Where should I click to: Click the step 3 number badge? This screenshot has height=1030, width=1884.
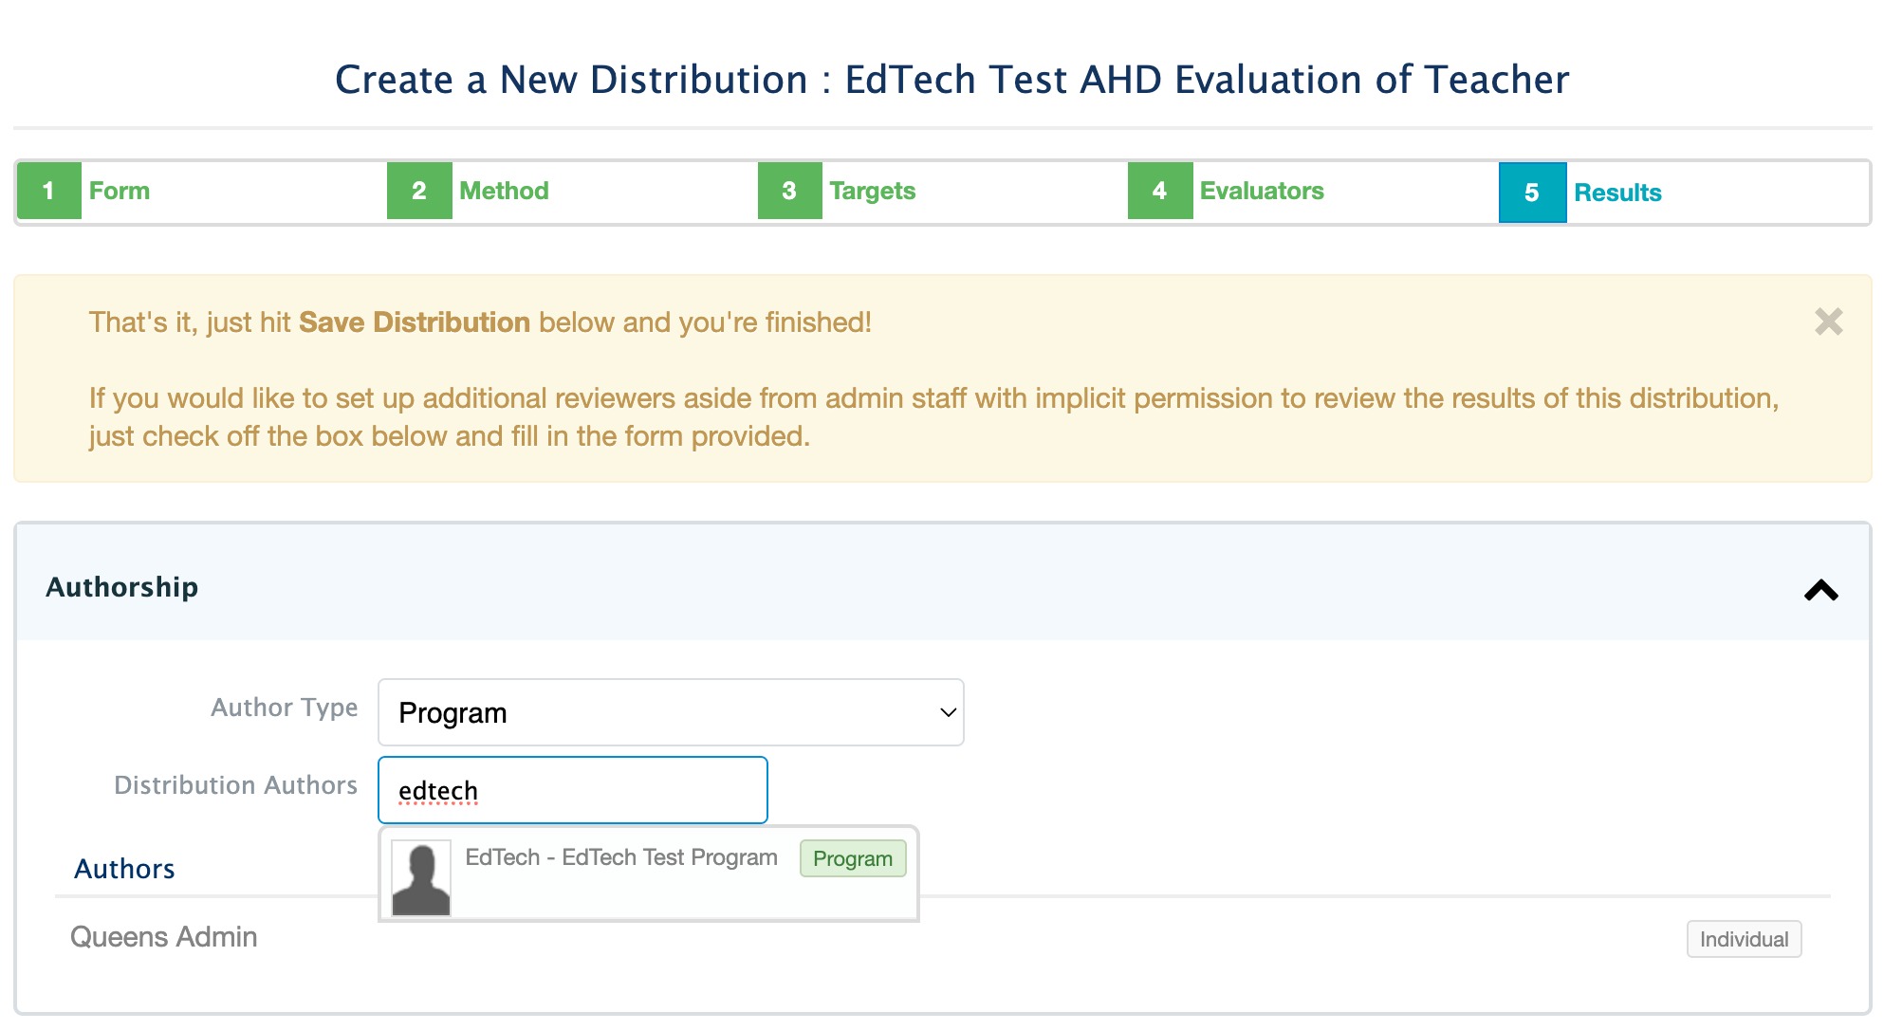click(x=789, y=191)
